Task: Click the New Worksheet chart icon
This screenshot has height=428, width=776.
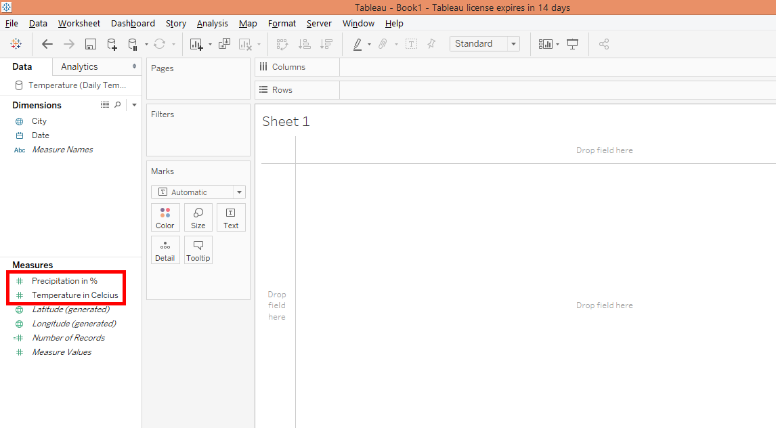Action: (x=196, y=44)
